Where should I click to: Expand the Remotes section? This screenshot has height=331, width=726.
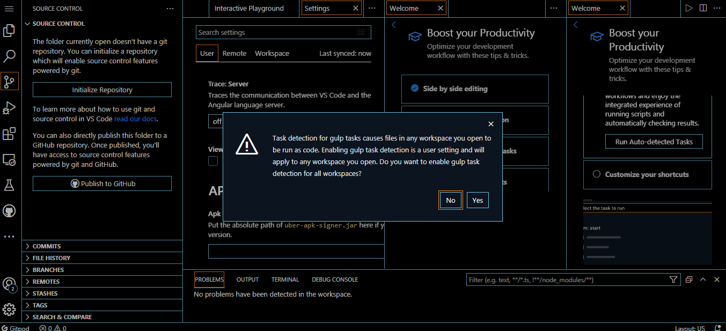pos(102,282)
